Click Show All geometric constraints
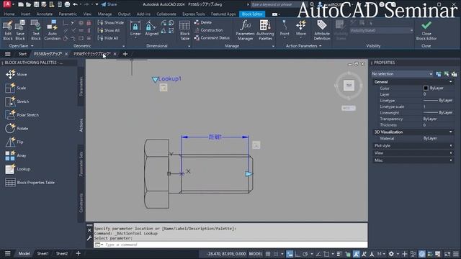The image size is (461, 259). pyautogui.click(x=109, y=30)
